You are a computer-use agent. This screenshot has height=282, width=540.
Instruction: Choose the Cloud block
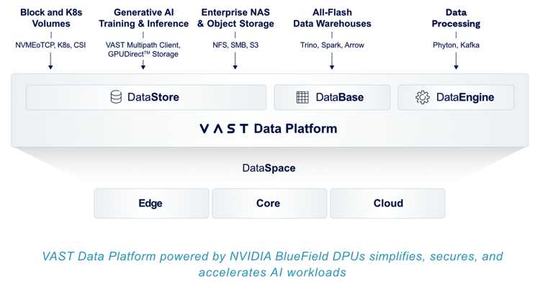tap(388, 204)
